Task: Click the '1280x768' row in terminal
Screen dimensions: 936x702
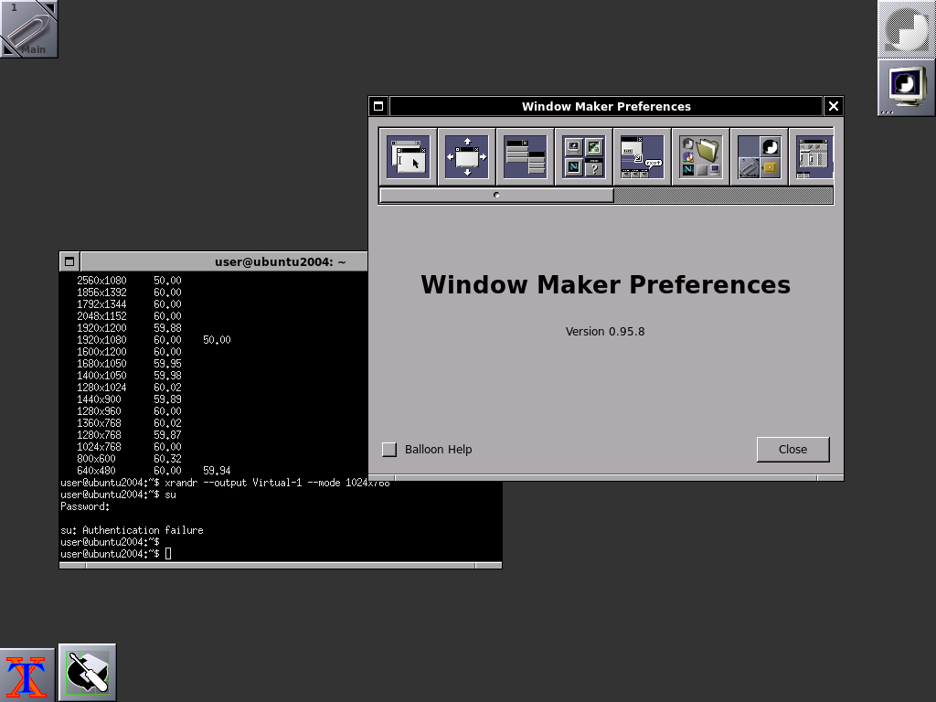Action: [130, 435]
